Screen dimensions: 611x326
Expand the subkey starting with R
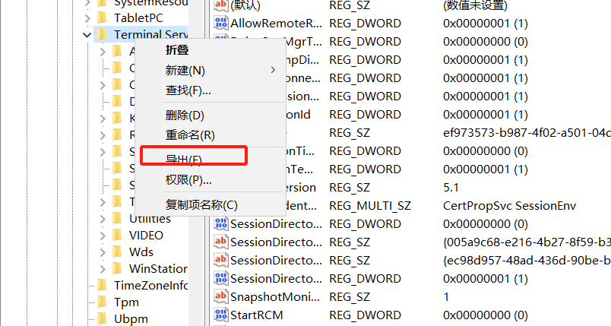pos(103,135)
